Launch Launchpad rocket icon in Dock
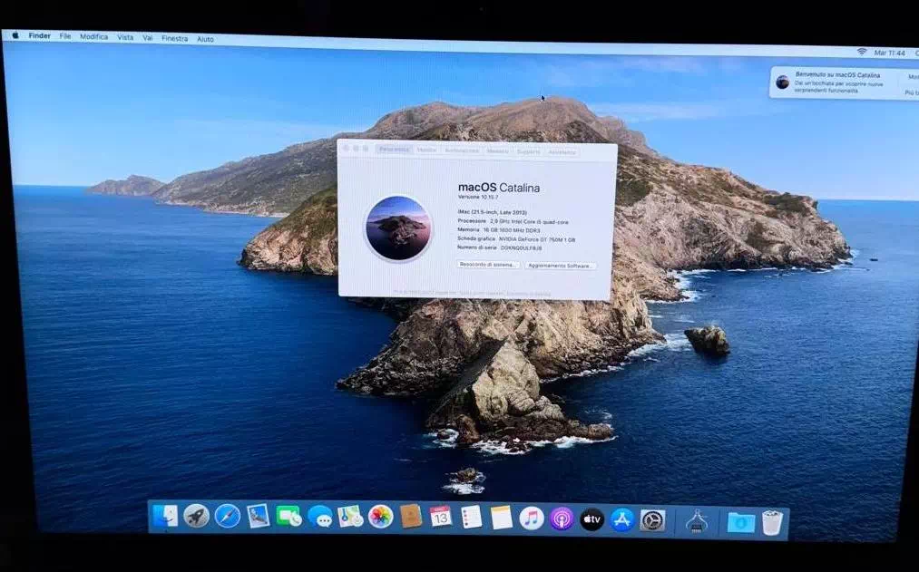Screen dimensions: 919x572 196,517
